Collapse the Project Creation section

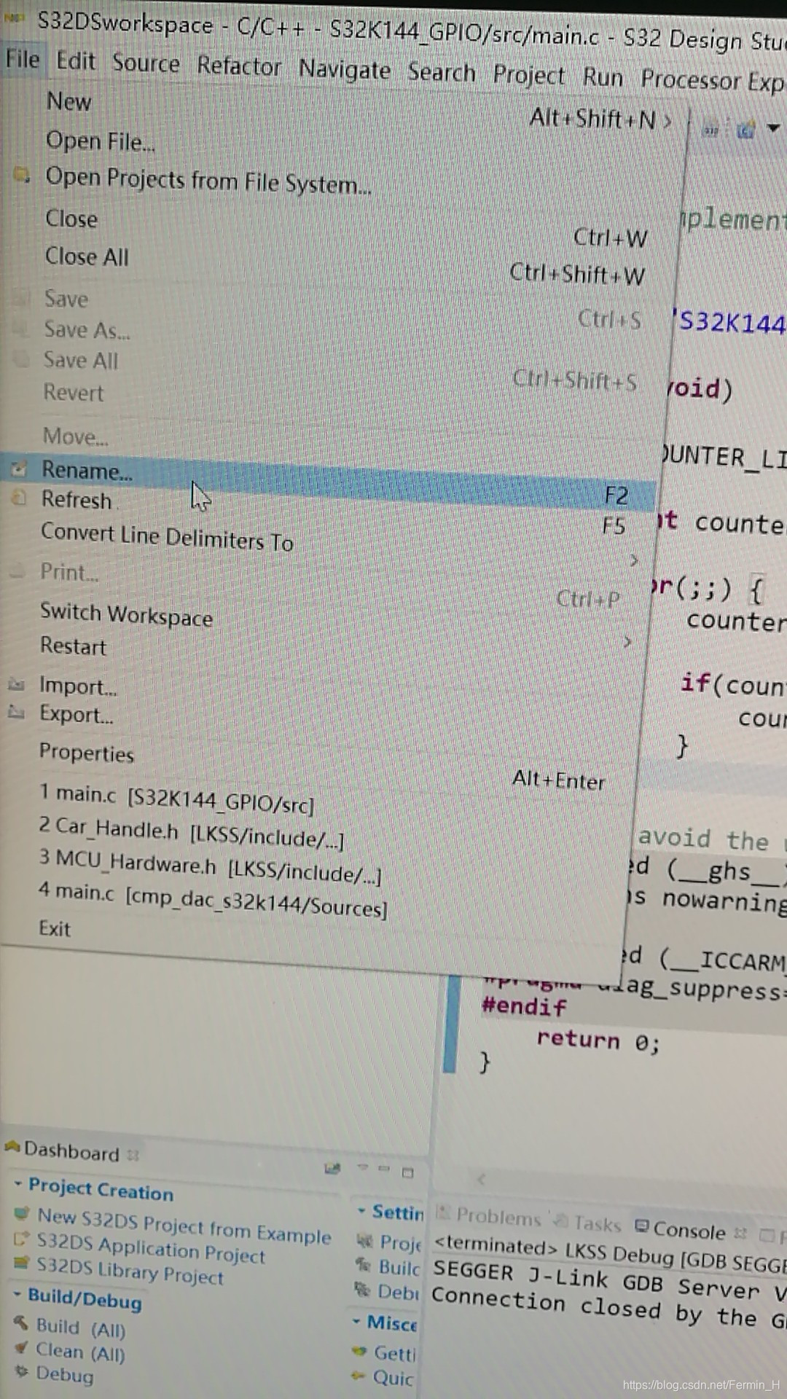[x=18, y=1183]
